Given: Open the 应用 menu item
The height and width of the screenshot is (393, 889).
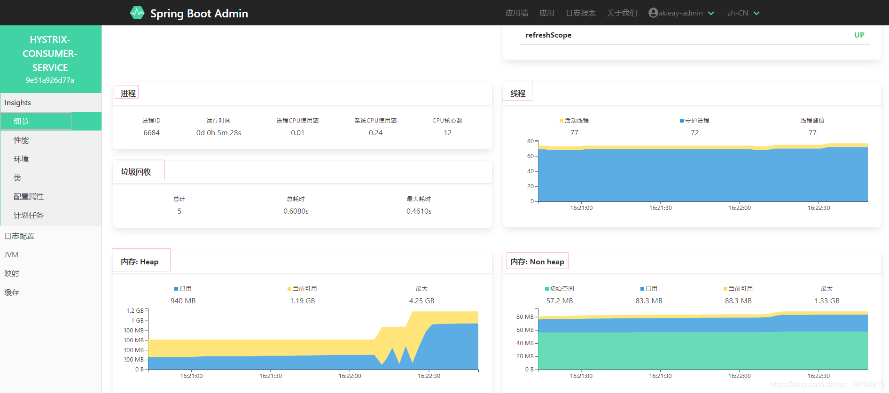Looking at the screenshot, I should click(x=546, y=13).
